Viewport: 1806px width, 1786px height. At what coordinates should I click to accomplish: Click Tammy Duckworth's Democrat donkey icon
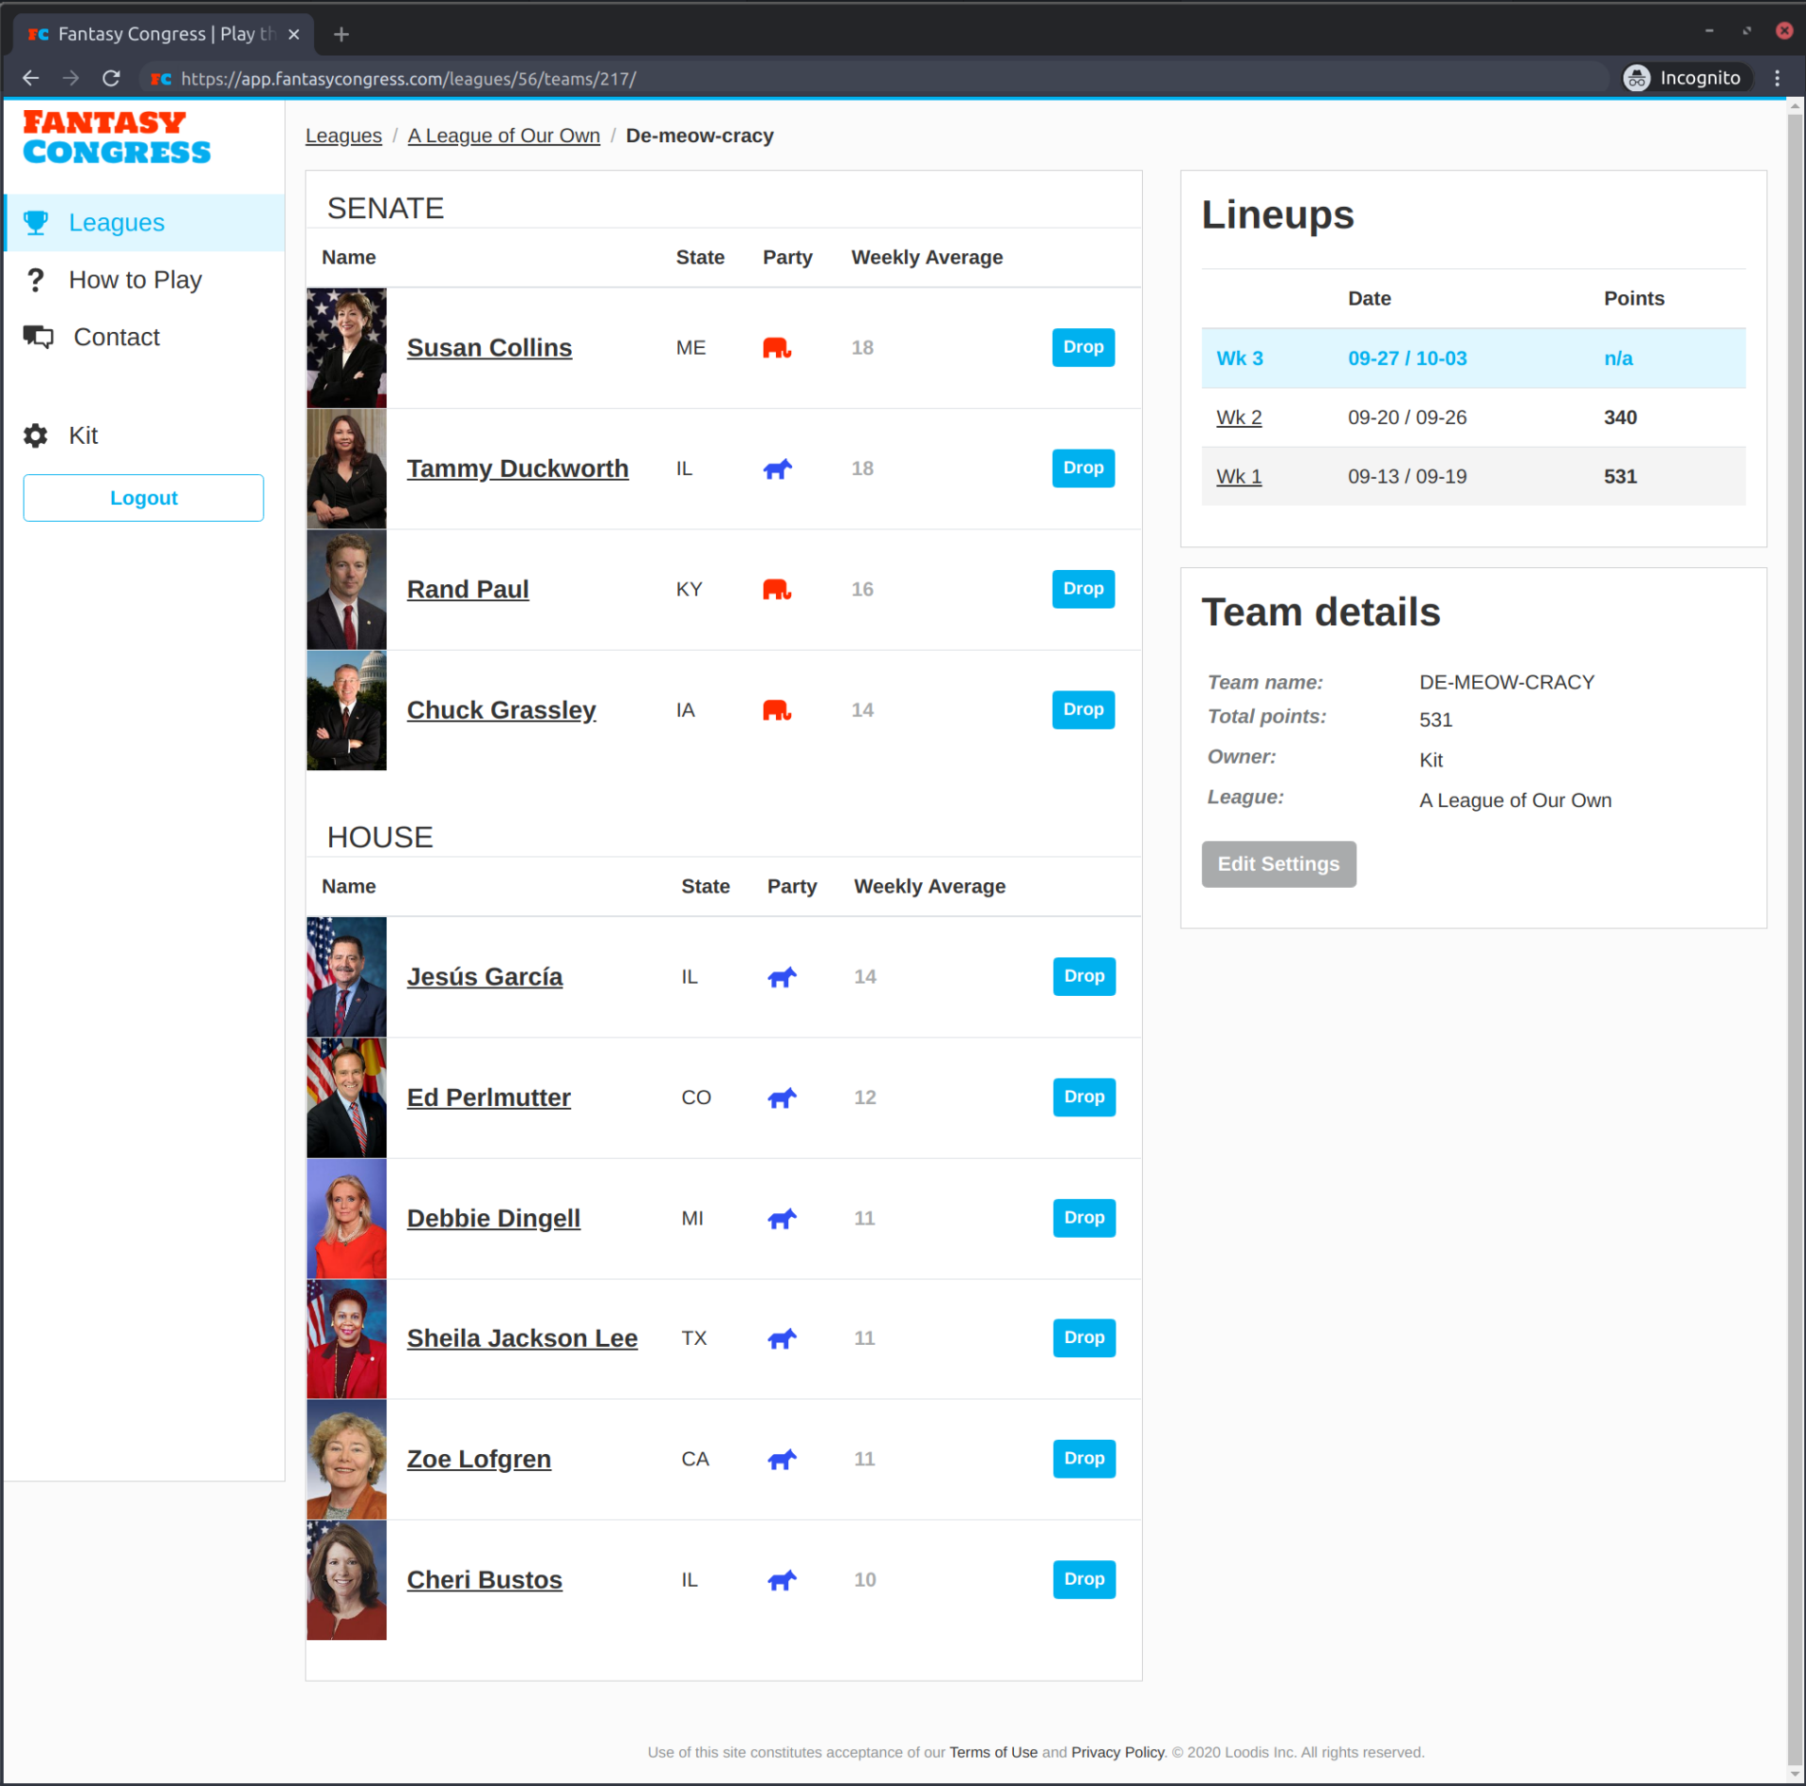tap(777, 468)
